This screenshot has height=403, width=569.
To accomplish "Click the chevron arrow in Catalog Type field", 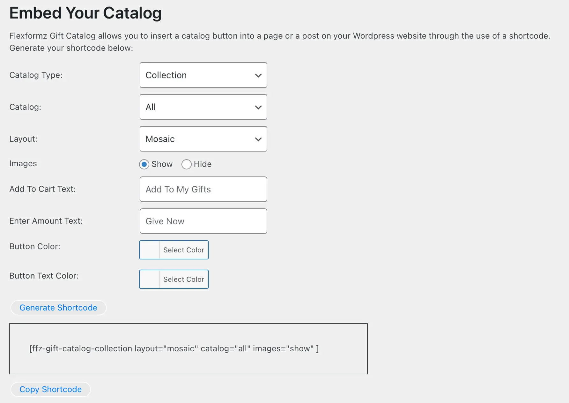I will coord(258,75).
